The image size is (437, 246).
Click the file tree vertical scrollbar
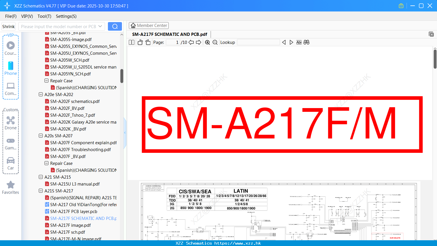pyautogui.click(x=122, y=76)
